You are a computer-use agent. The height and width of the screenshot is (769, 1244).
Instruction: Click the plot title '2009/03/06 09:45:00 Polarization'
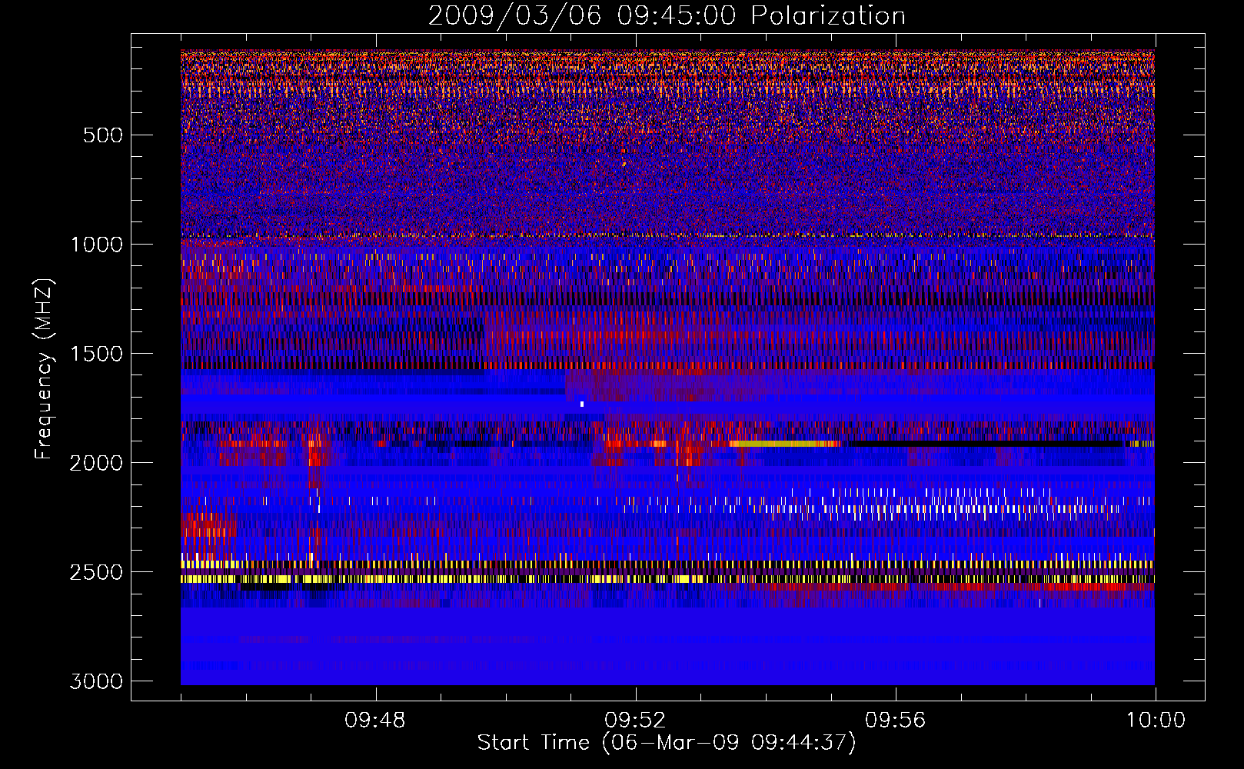pos(667,15)
